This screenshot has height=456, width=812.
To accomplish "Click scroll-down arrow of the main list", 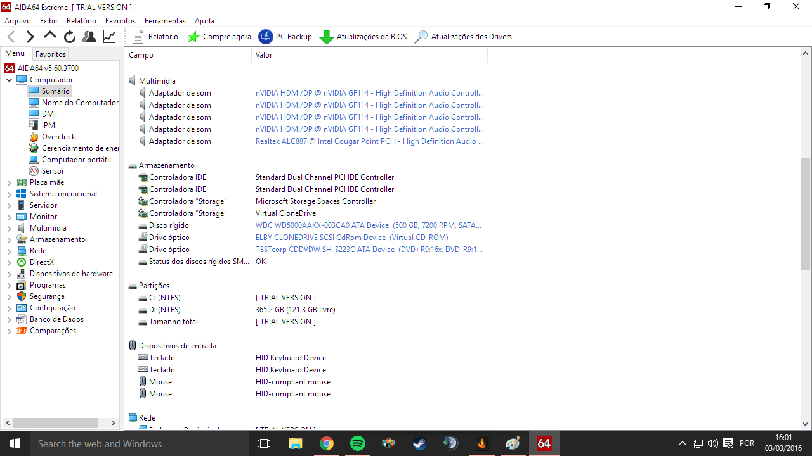I will (806, 424).
